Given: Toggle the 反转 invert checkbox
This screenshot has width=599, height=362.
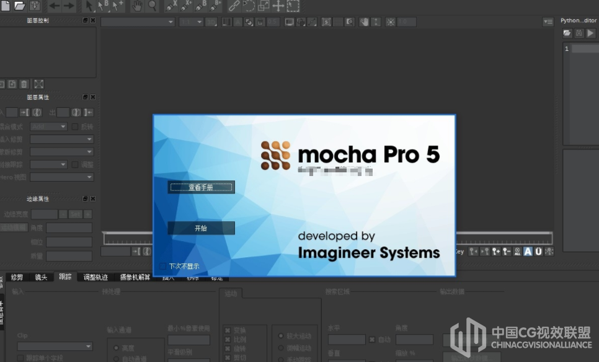Looking at the screenshot, I should pos(75,126).
